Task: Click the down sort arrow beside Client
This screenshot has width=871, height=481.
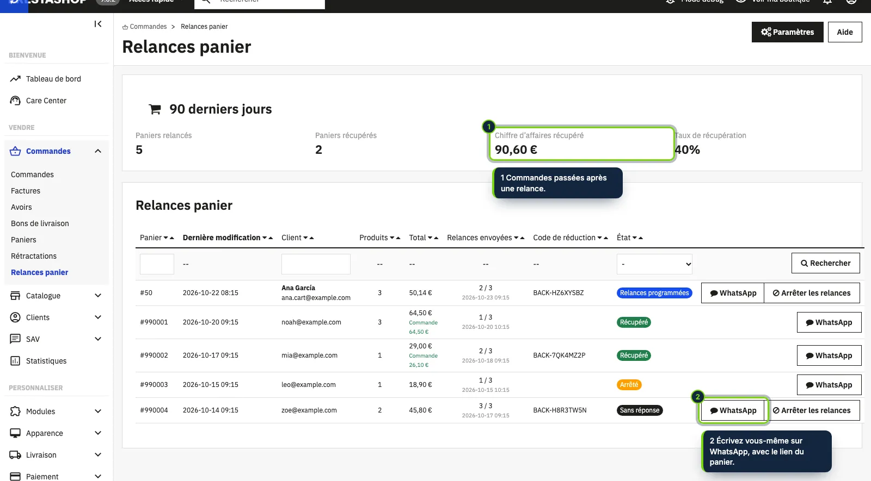Action: [x=305, y=238]
